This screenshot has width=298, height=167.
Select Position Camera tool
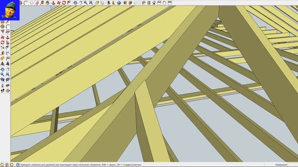pos(2,85)
